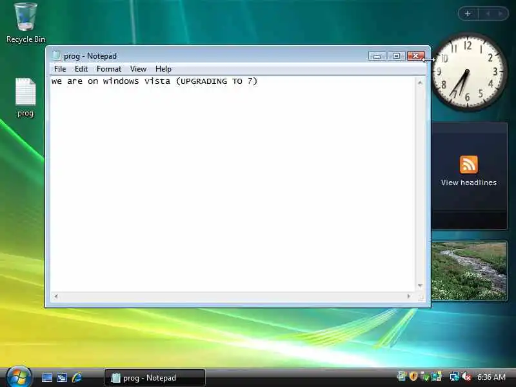The height and width of the screenshot is (387, 516).
Task: Launch Internet Explorer from Quick Launch
Action: (x=77, y=377)
